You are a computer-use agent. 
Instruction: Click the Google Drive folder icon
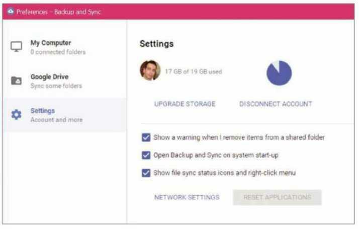[16, 81]
